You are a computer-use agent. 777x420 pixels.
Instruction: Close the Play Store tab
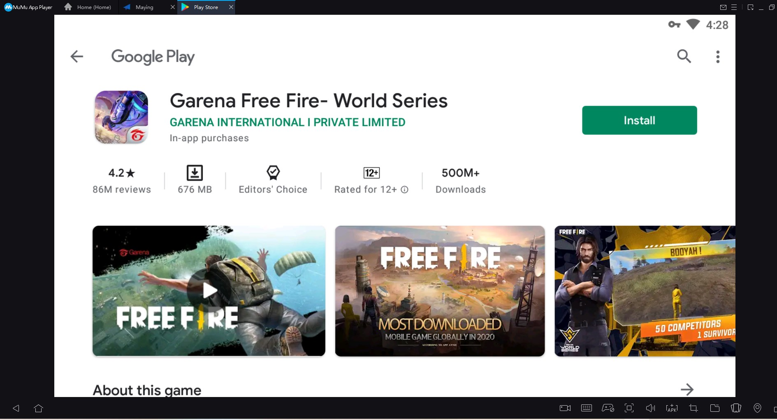pyautogui.click(x=231, y=7)
